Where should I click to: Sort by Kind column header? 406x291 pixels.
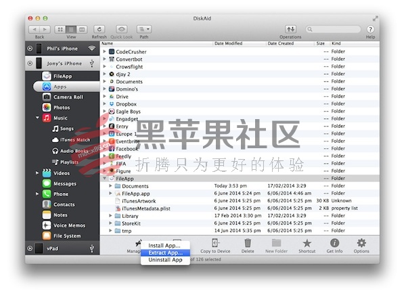click(x=355, y=43)
